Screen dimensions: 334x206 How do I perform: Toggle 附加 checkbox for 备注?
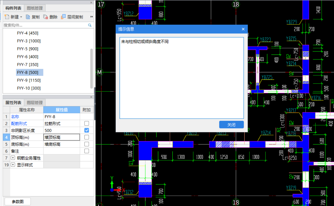pos(87,151)
